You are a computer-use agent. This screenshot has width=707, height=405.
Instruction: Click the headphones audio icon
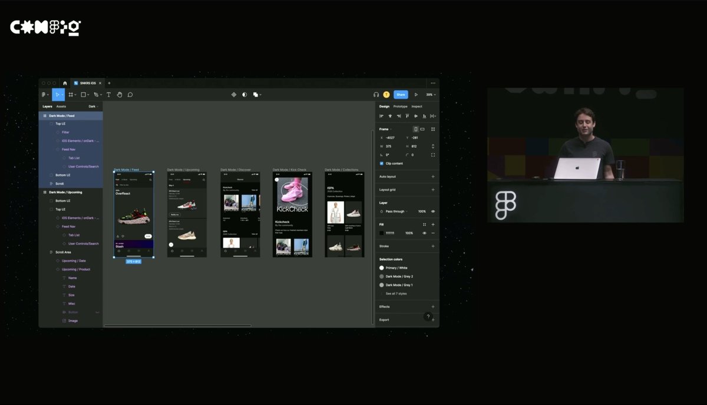tap(376, 94)
